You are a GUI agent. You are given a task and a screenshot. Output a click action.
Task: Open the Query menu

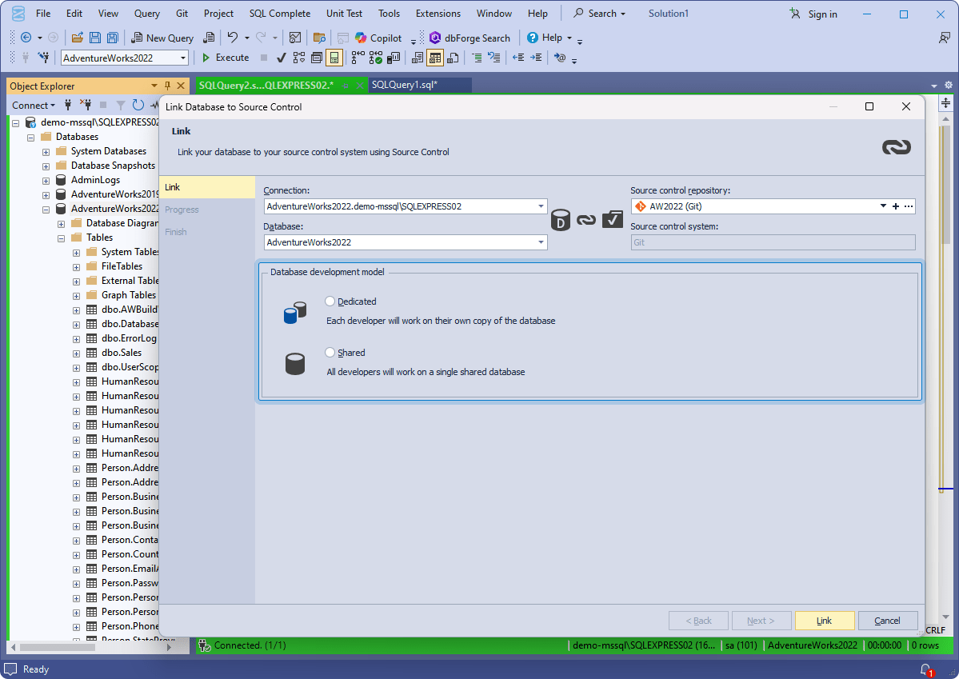(146, 13)
